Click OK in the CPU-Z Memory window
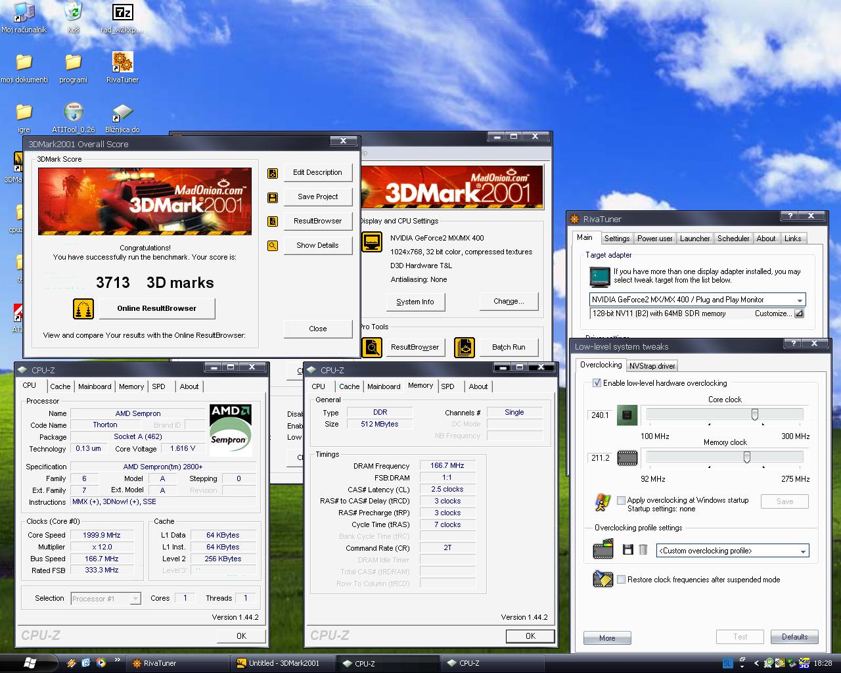 coord(530,636)
